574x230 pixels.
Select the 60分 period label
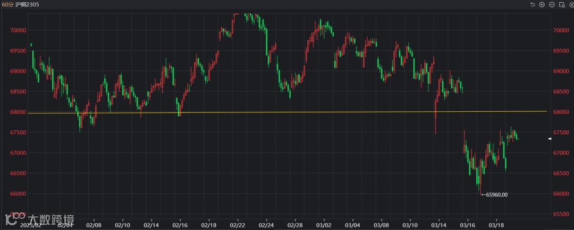7,5
